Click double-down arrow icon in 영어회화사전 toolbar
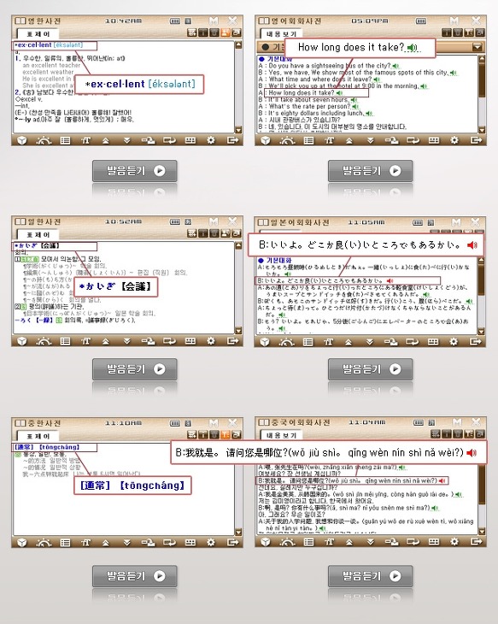 [371, 140]
